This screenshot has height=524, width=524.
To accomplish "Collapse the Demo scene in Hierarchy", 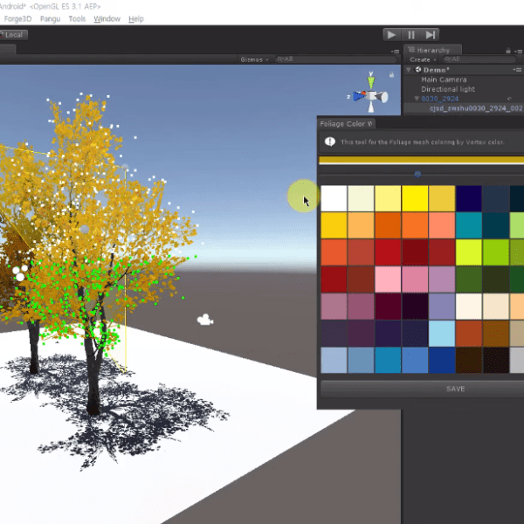I will 418,70.
